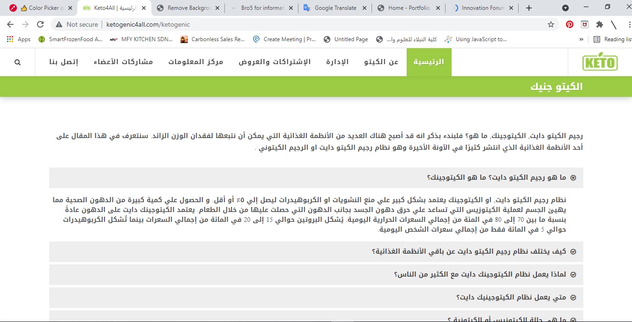Open the Reading list
This screenshot has height=322, width=632.
(x=612, y=39)
